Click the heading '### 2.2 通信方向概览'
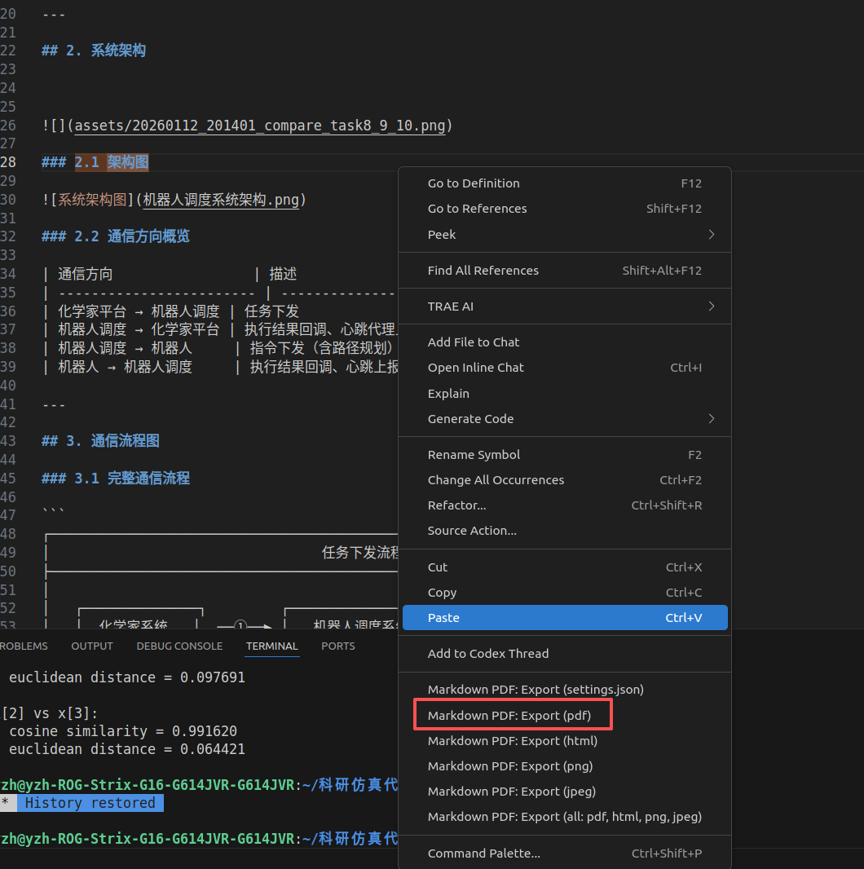The width and height of the screenshot is (864, 869). (116, 236)
